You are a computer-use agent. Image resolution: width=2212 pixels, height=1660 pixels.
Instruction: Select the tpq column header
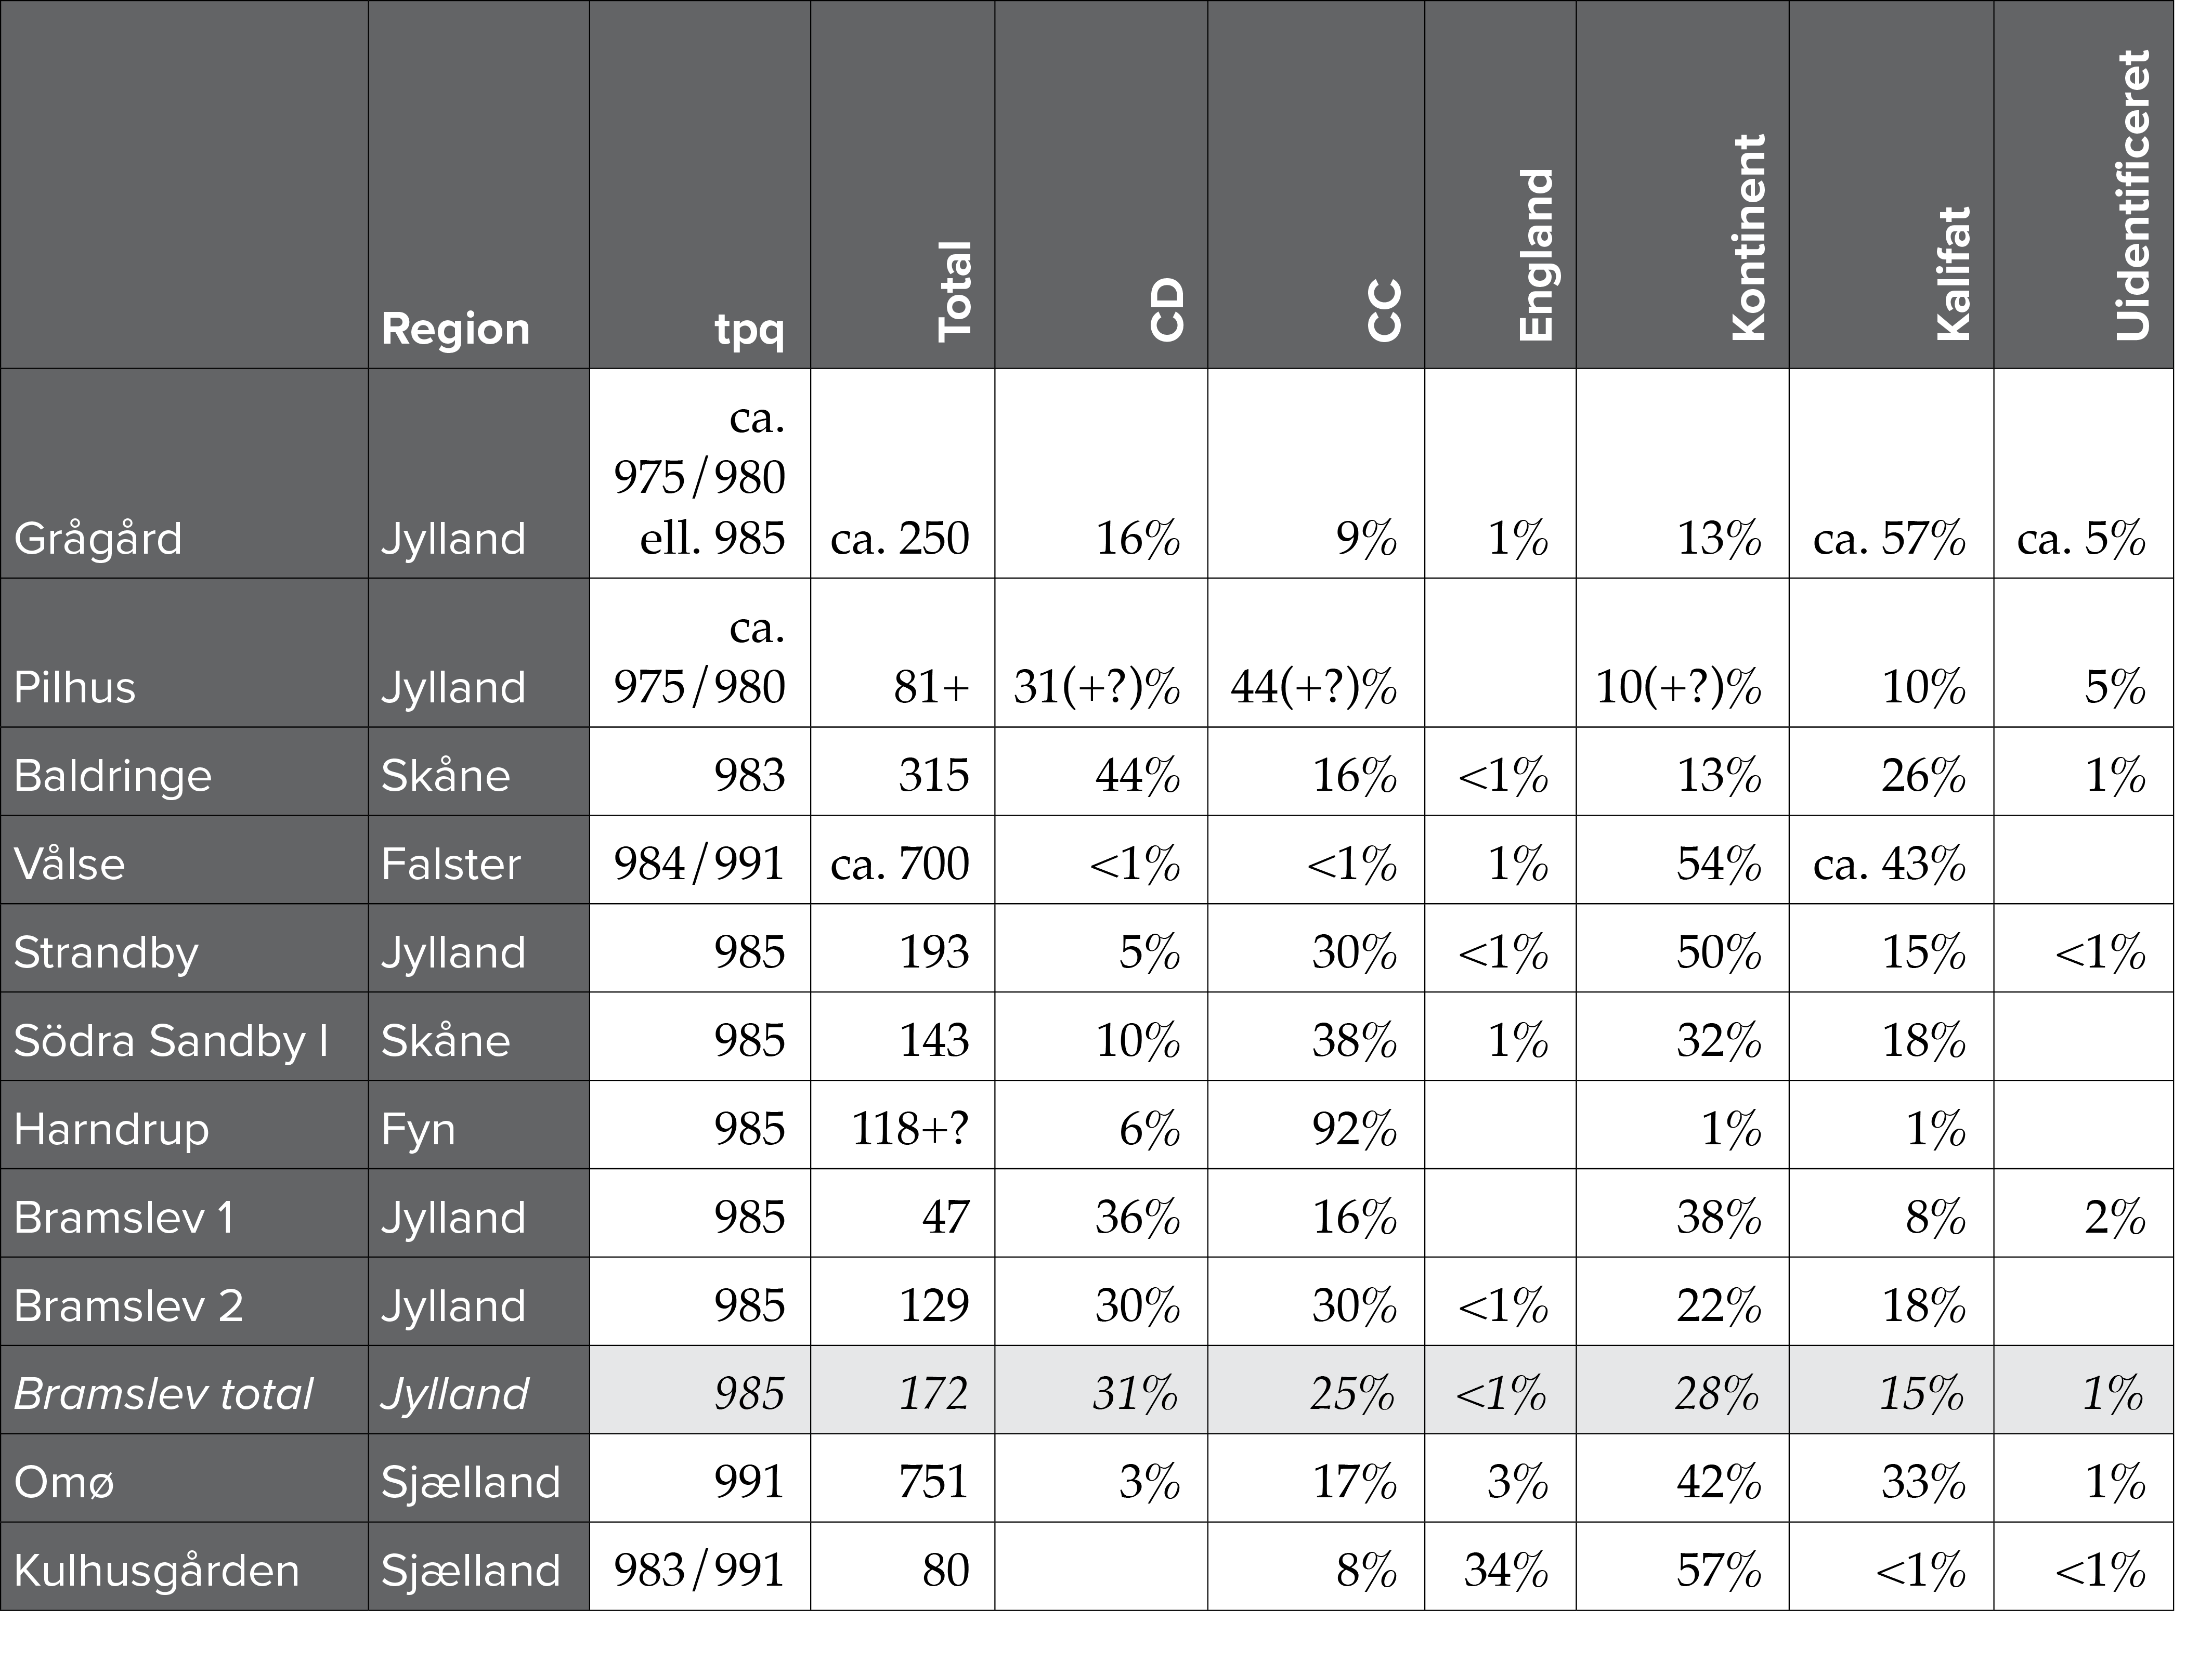(x=749, y=330)
